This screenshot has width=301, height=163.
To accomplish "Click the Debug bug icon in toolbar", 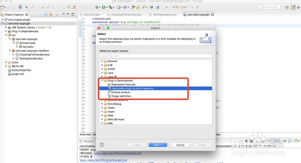I will coord(97,7).
